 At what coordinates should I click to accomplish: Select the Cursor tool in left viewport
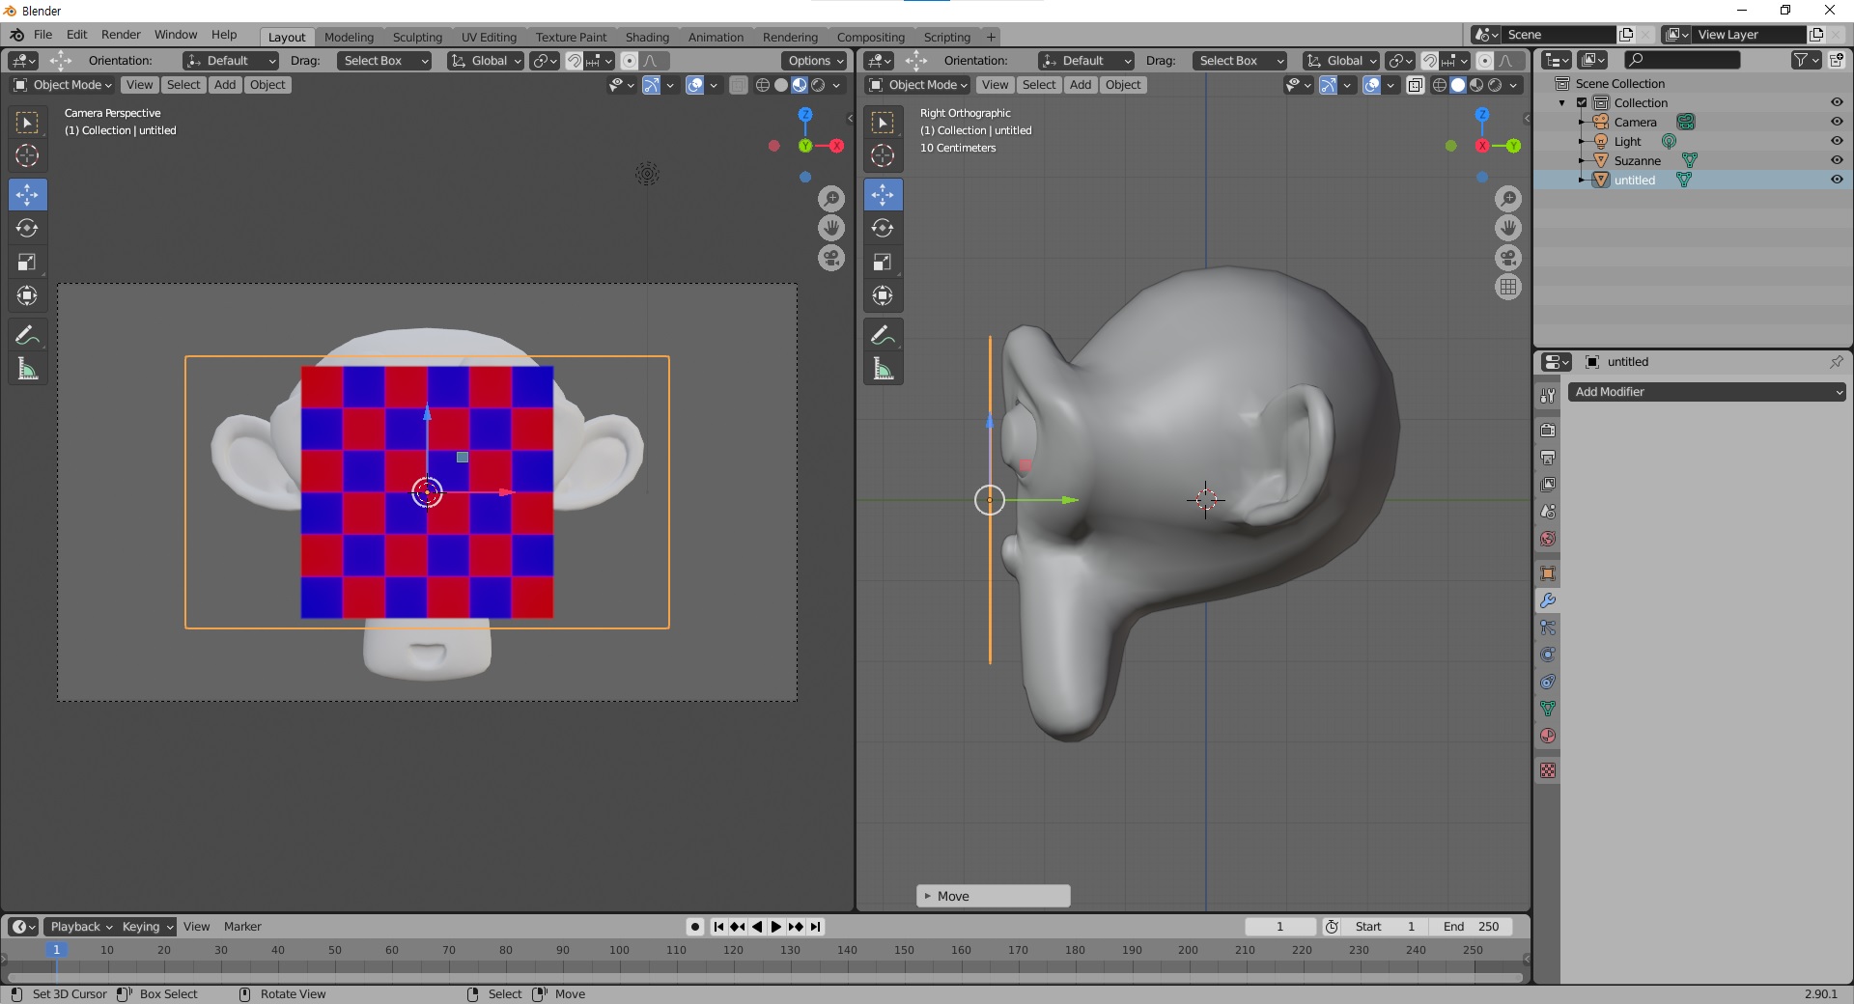(27, 155)
